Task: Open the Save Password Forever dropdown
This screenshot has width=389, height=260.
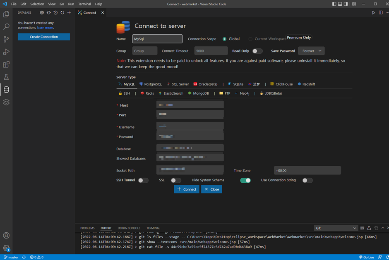Action: [311, 51]
